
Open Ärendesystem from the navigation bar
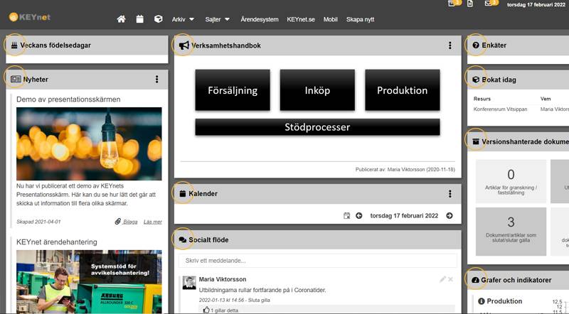tap(260, 19)
